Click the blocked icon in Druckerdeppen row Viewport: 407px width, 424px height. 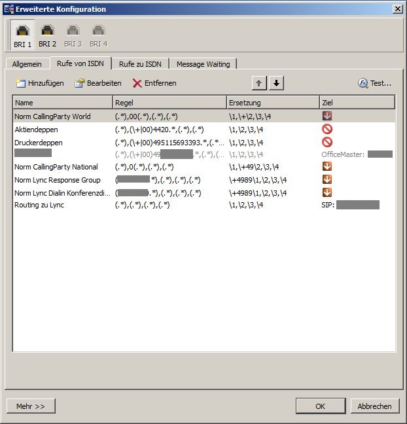(327, 142)
